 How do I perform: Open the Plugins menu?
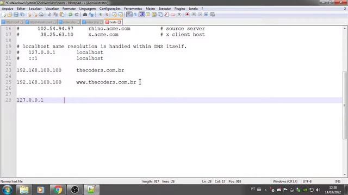click(x=180, y=9)
